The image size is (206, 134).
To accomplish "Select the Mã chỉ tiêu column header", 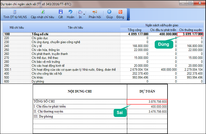I will point(17,28).
